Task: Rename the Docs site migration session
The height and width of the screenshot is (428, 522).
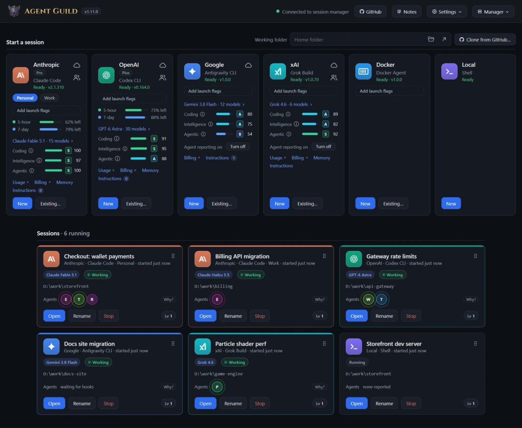Action: point(82,403)
